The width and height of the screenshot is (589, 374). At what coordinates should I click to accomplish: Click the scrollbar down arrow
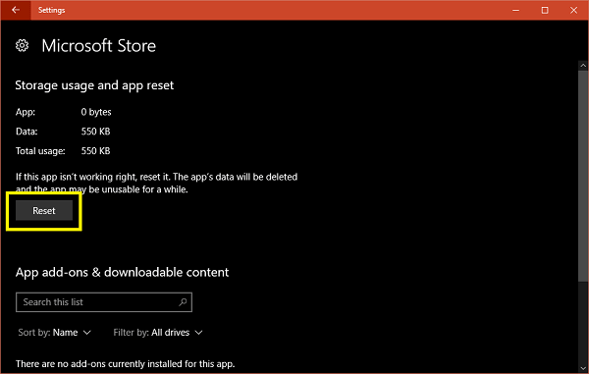pos(583,368)
